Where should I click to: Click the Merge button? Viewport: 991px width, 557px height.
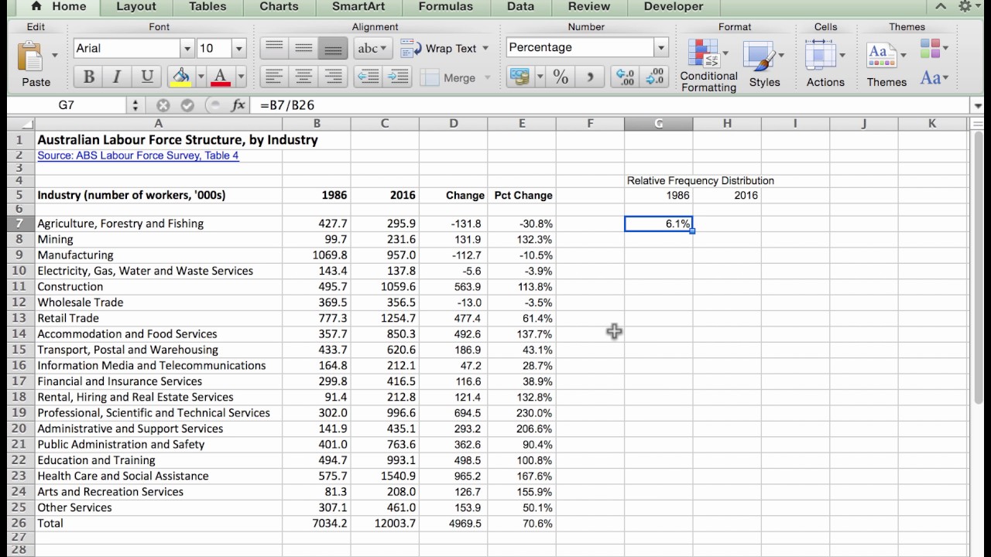click(455, 77)
